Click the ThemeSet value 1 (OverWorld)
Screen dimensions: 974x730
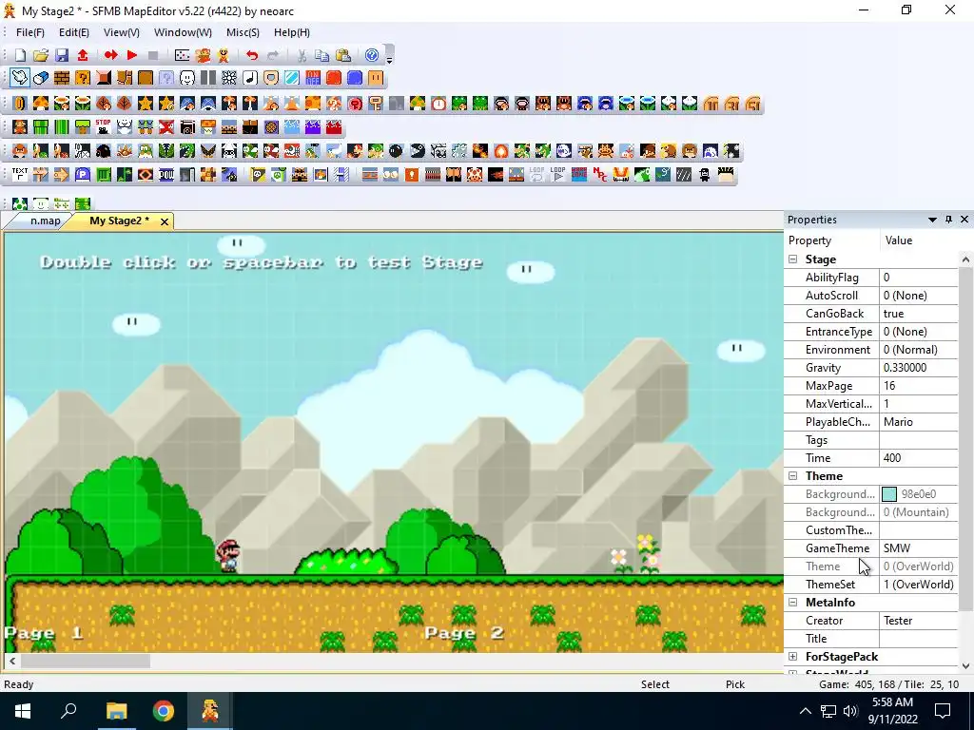(x=919, y=585)
